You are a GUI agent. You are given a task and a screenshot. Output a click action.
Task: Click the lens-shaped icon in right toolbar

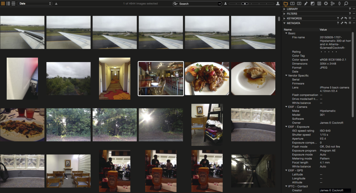[x=339, y=4]
